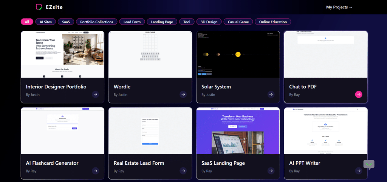Click the SaaS Landing Page title
This screenshot has width=387, height=182.
pos(223,163)
